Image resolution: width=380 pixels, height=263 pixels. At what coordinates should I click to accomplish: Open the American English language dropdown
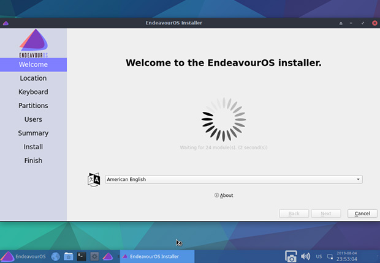234,179
